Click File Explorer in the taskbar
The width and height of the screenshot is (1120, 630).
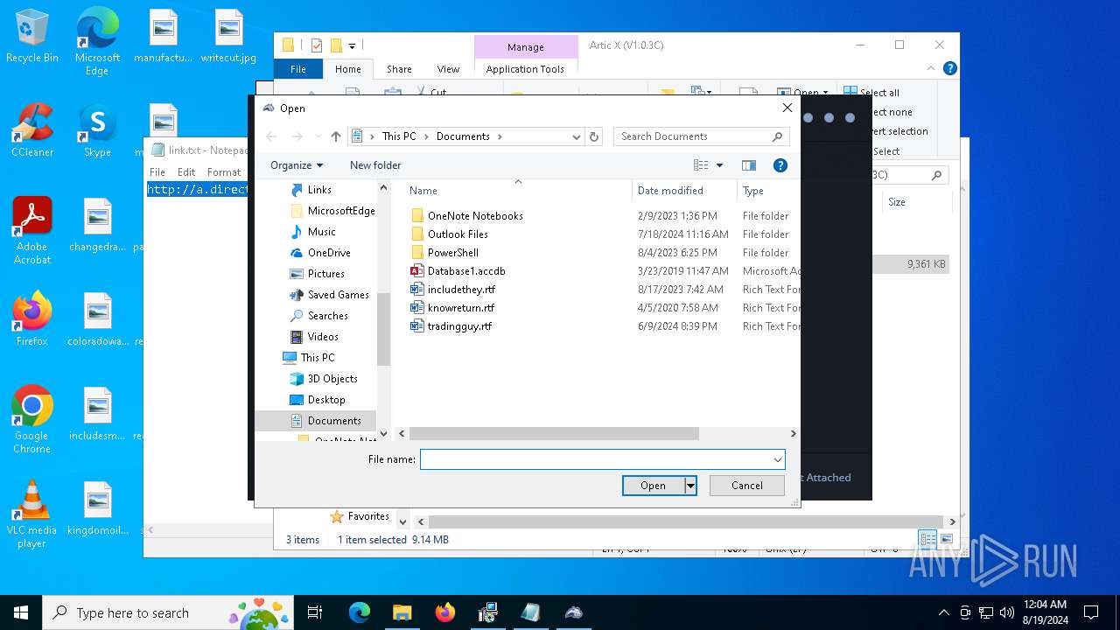click(402, 612)
